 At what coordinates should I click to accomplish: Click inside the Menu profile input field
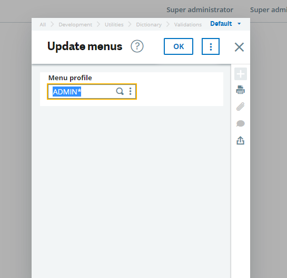pyautogui.click(x=92, y=91)
